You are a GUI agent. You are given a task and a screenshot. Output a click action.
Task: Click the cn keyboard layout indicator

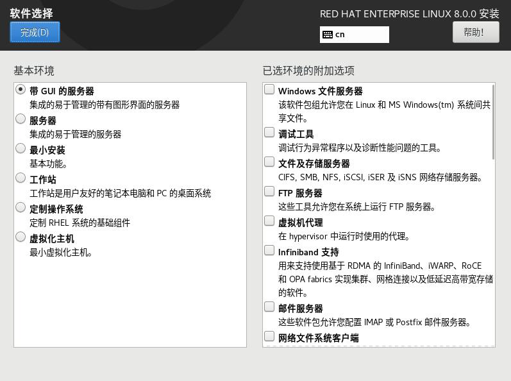click(355, 35)
